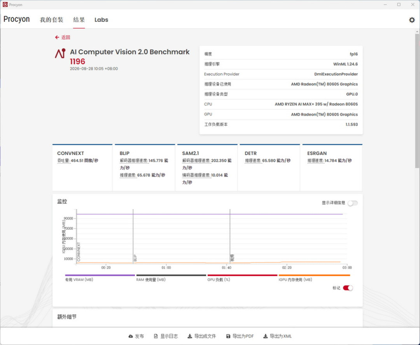Click the download icon beside 导出为XML
Viewport: 420px width, 345px height.
266,336
